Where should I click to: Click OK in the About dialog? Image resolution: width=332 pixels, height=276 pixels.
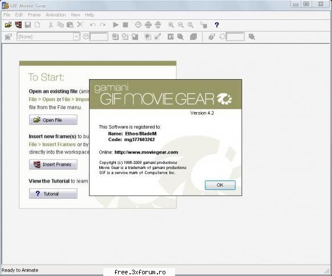coord(220,185)
